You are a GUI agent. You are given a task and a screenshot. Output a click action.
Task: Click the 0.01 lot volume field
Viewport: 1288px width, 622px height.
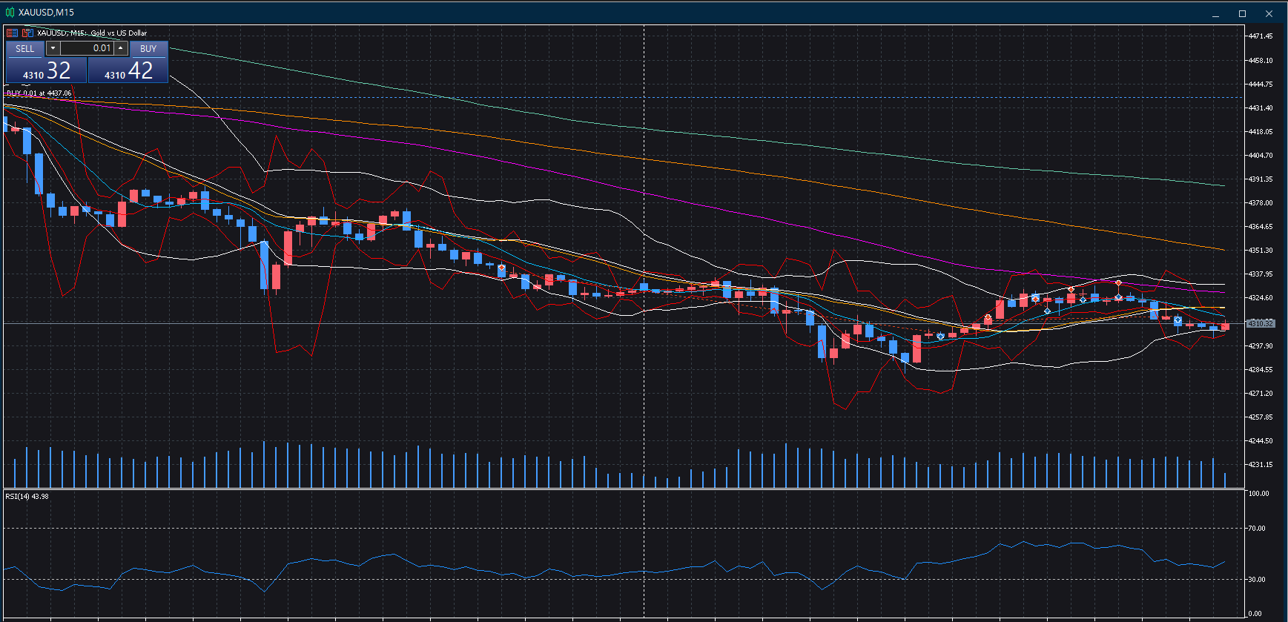click(87, 48)
